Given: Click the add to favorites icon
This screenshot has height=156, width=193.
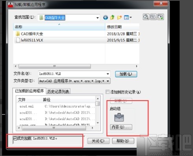Looking at the screenshot, I should 160,17.
